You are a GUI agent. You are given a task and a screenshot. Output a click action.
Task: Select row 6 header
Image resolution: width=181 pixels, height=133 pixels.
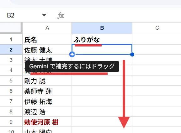click(11, 91)
